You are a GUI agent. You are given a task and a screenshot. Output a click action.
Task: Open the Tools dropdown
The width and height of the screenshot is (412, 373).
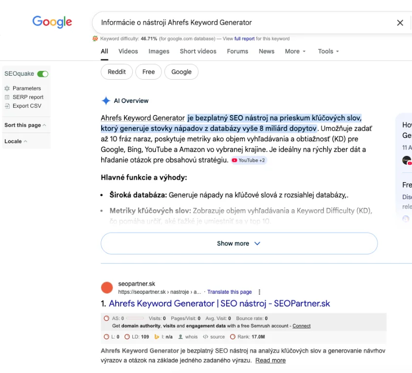coord(328,51)
